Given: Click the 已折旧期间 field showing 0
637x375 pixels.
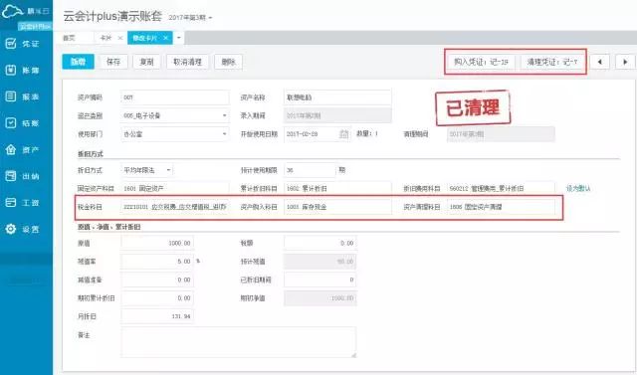Looking at the screenshot, I should (x=320, y=280).
